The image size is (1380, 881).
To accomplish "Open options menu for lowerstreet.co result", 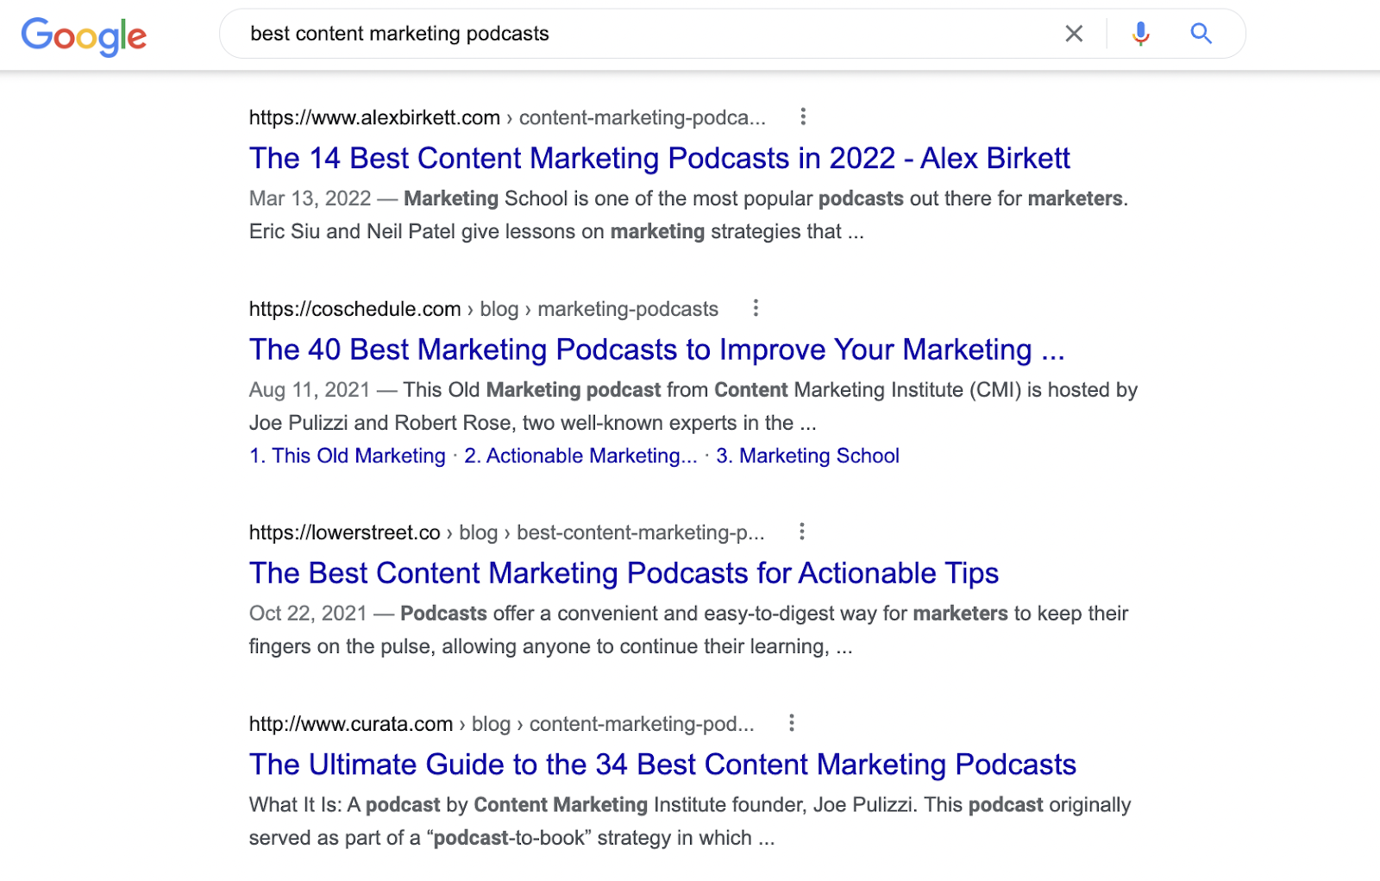I will pyautogui.click(x=801, y=532).
